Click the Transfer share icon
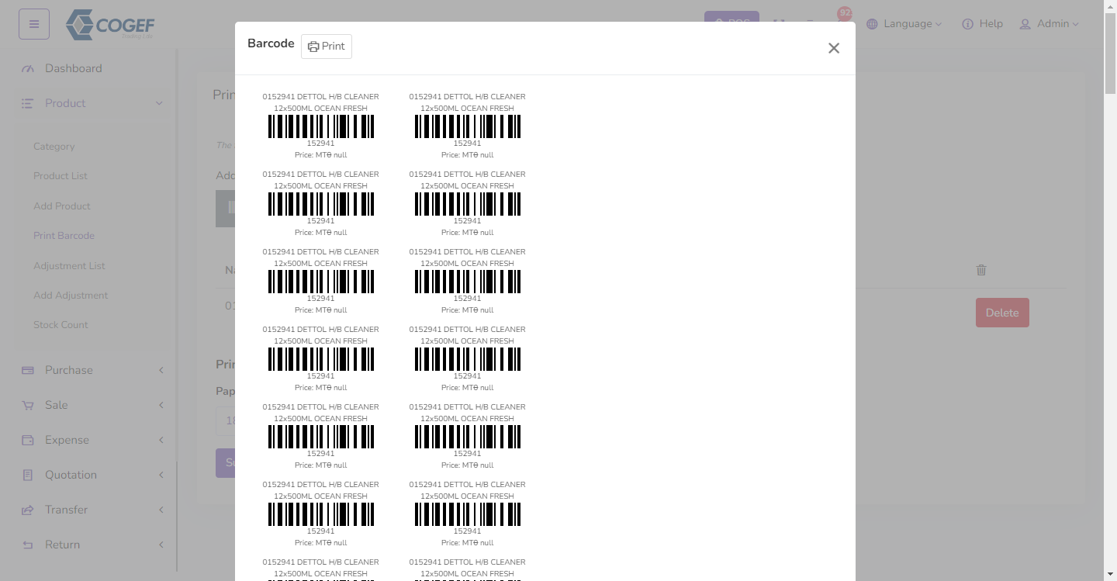Screen dimensions: 1117x581 [x=28, y=510]
